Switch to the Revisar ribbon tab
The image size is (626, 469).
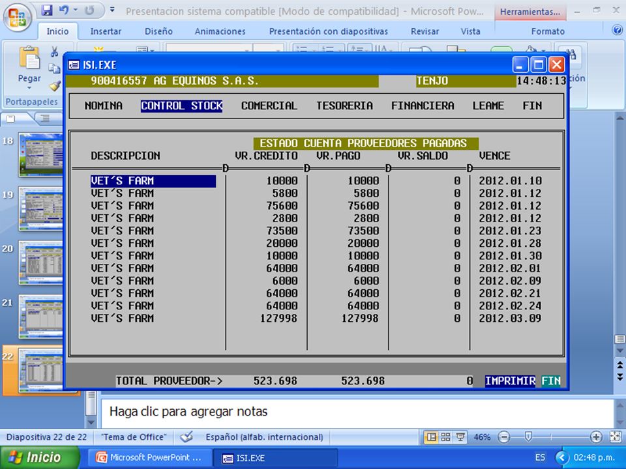425,31
